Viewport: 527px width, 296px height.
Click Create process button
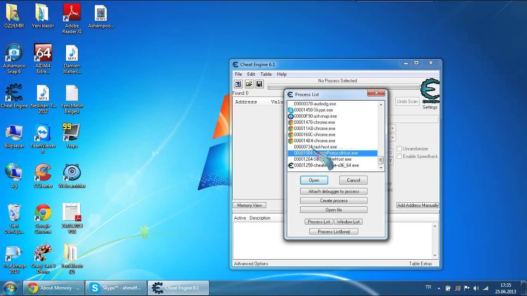tap(334, 201)
